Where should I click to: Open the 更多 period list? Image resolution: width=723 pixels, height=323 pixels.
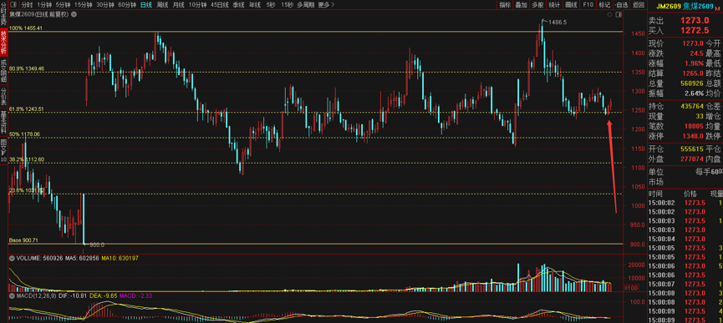click(327, 5)
